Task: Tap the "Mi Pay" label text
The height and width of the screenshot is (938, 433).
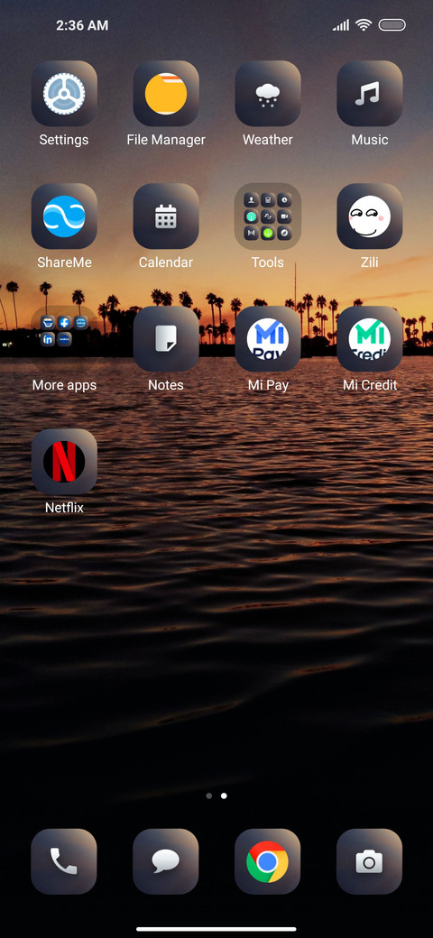Action: [x=268, y=385]
